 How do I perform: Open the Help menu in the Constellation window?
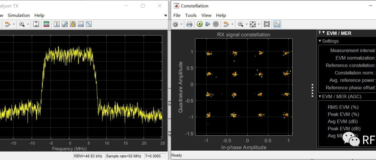[221, 15]
